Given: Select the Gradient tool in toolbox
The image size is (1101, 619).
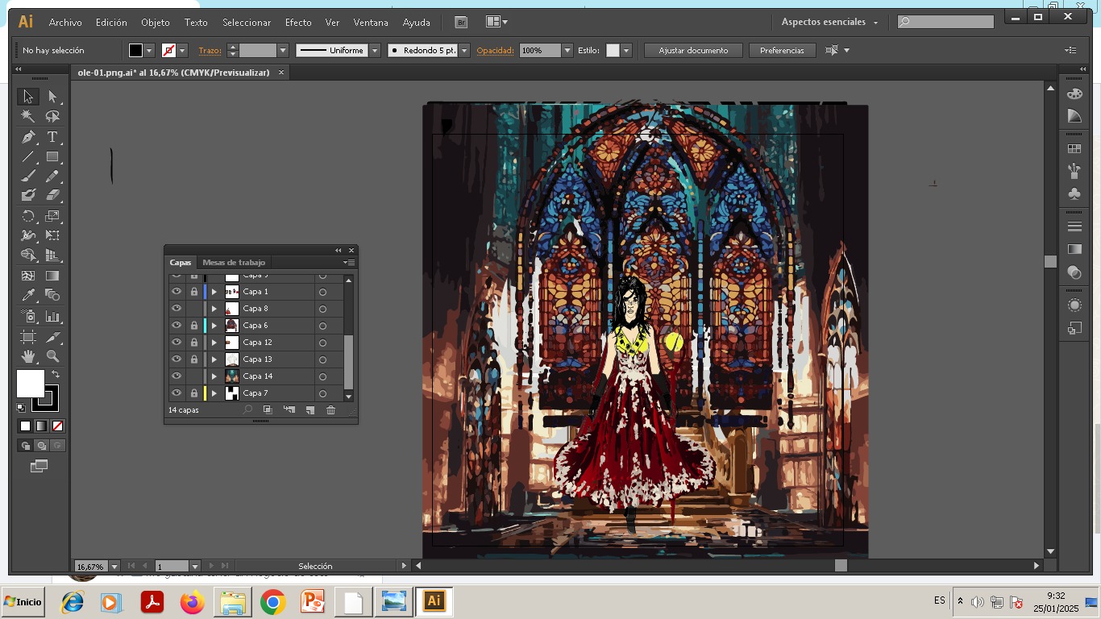Looking at the screenshot, I should point(52,276).
